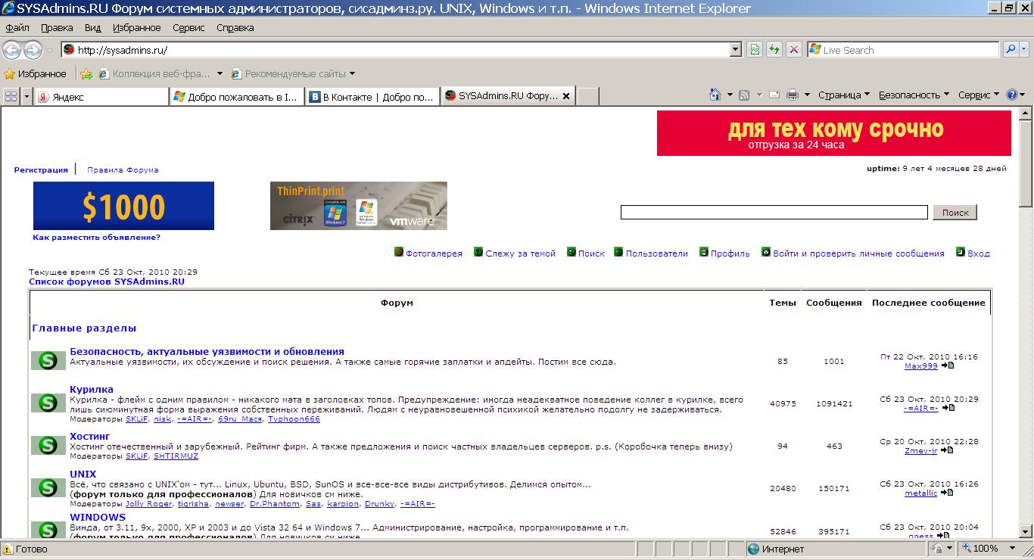Open last post arrow icon next to Zmey-ir
Viewport: 1034px width, 560px height.
pos(946,450)
